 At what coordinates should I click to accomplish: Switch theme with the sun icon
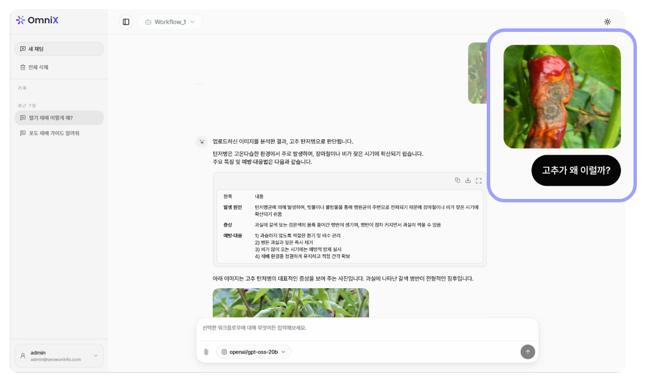(x=607, y=22)
